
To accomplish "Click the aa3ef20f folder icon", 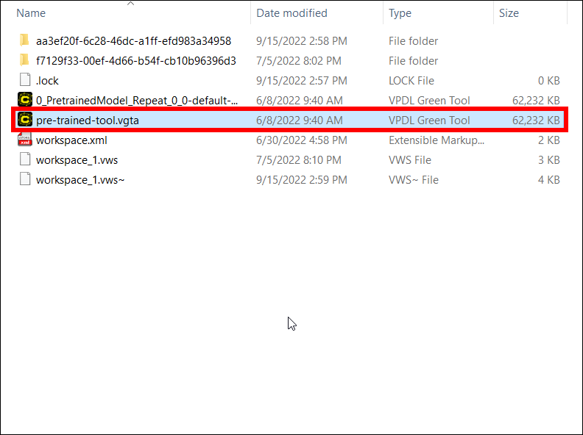I will pos(24,41).
